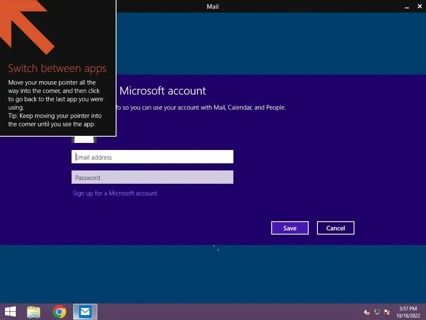
Task: Open the Windows Start button
Action: point(10,312)
